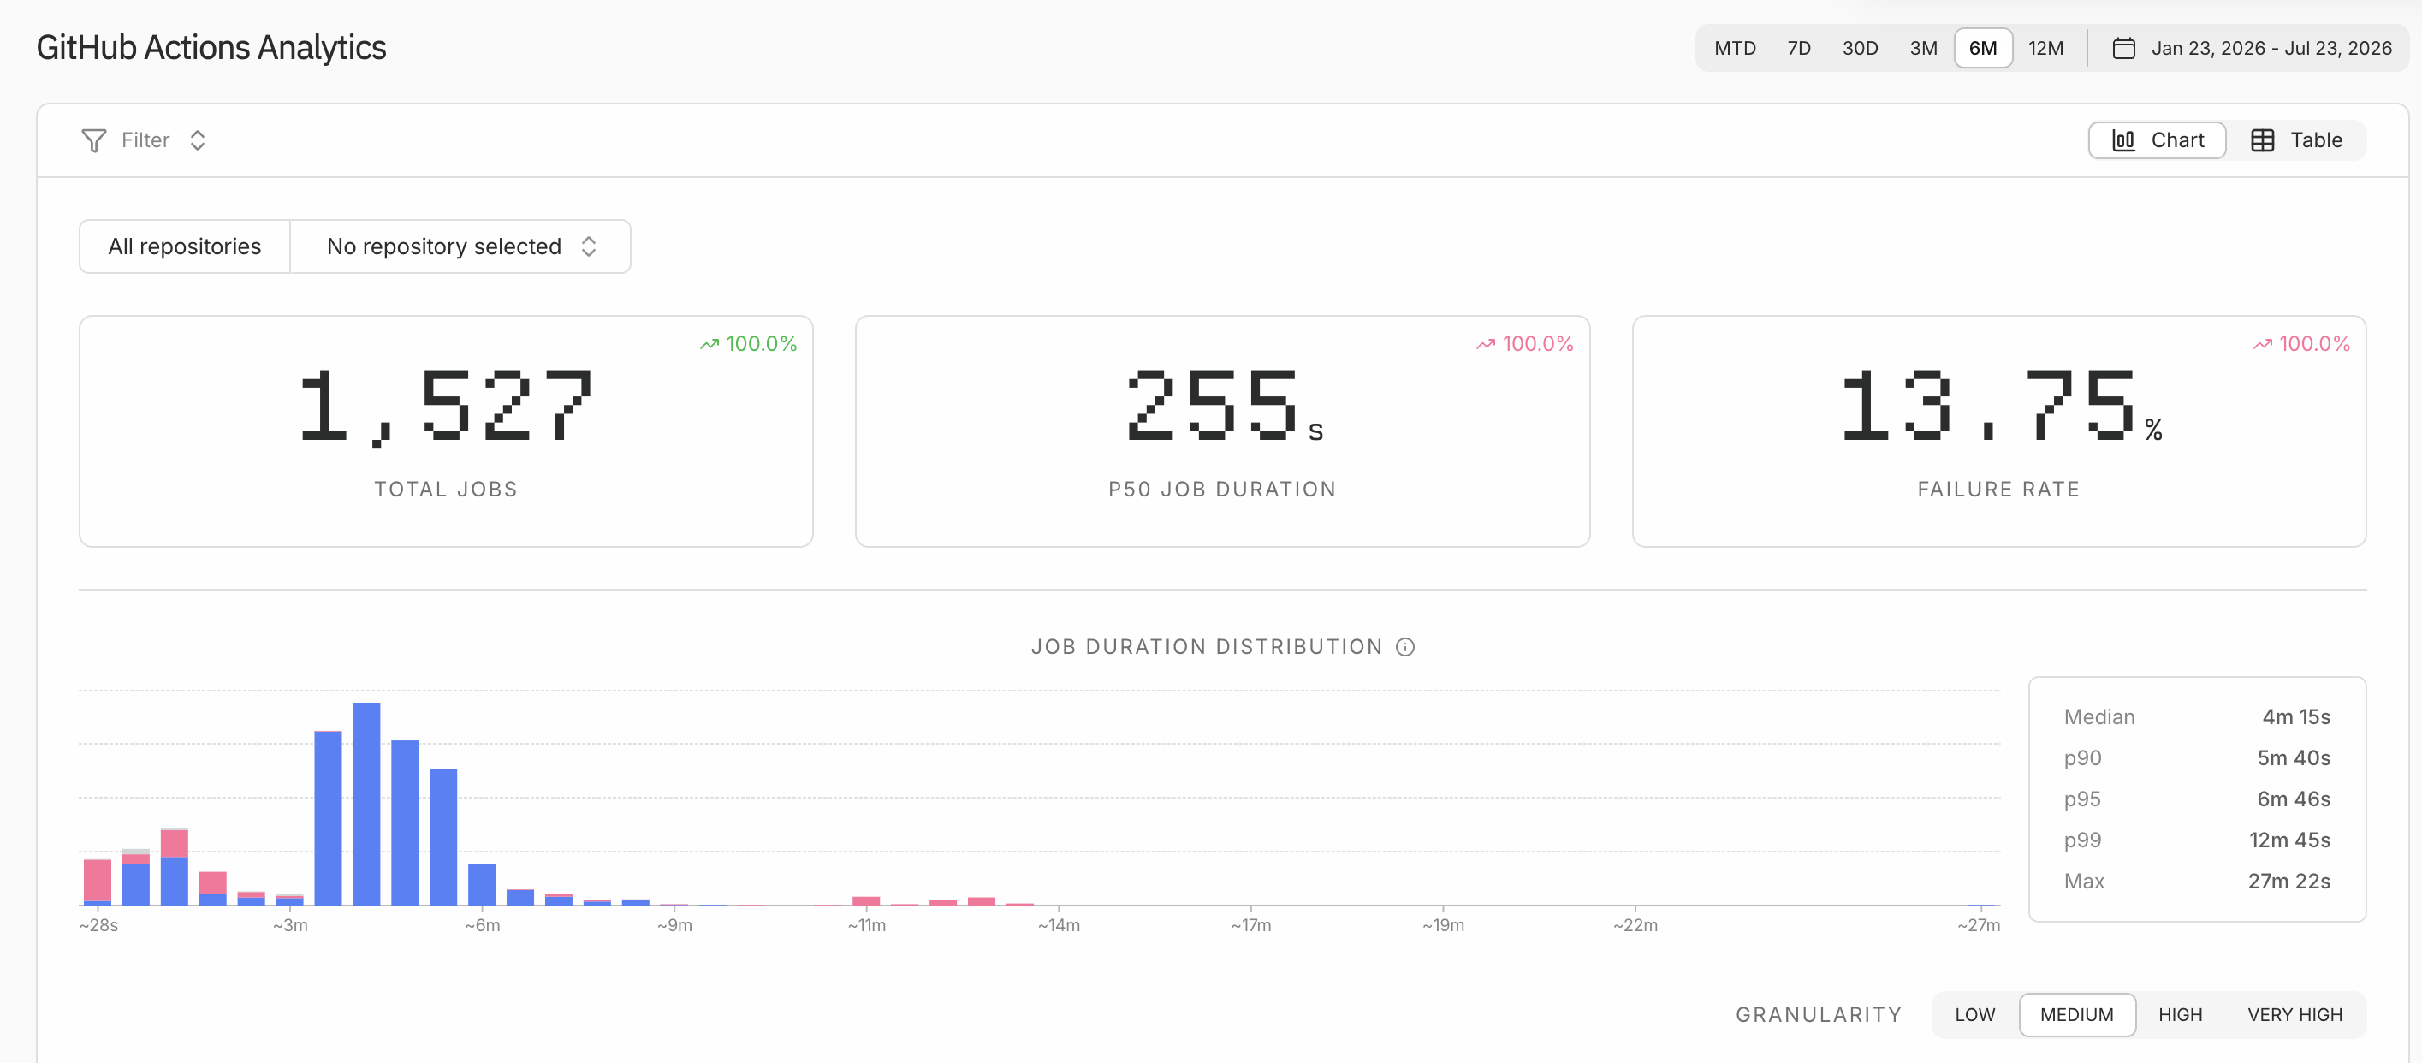Click the green trend arrow on Total Jobs card
Viewport: 2422px width, 1063px height.
709,344
